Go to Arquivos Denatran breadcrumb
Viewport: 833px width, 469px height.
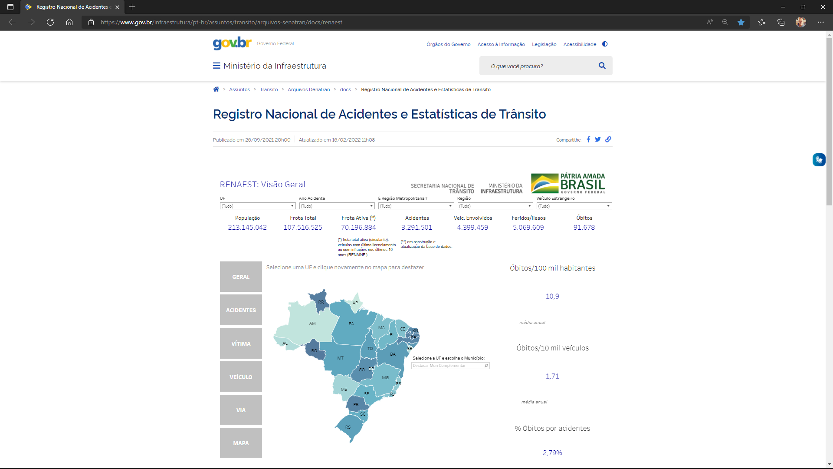308,89
